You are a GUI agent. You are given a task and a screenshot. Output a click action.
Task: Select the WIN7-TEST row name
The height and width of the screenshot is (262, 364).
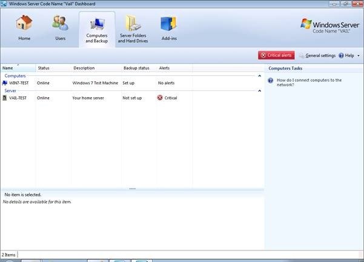point(19,83)
